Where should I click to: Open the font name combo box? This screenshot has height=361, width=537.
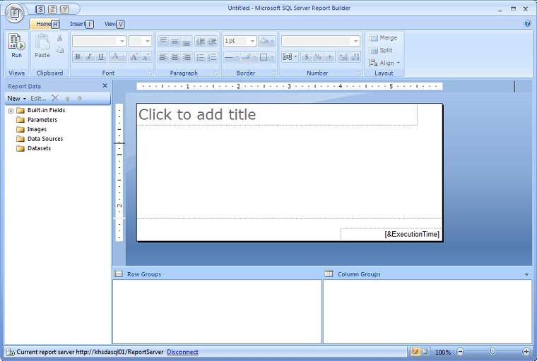coord(100,41)
